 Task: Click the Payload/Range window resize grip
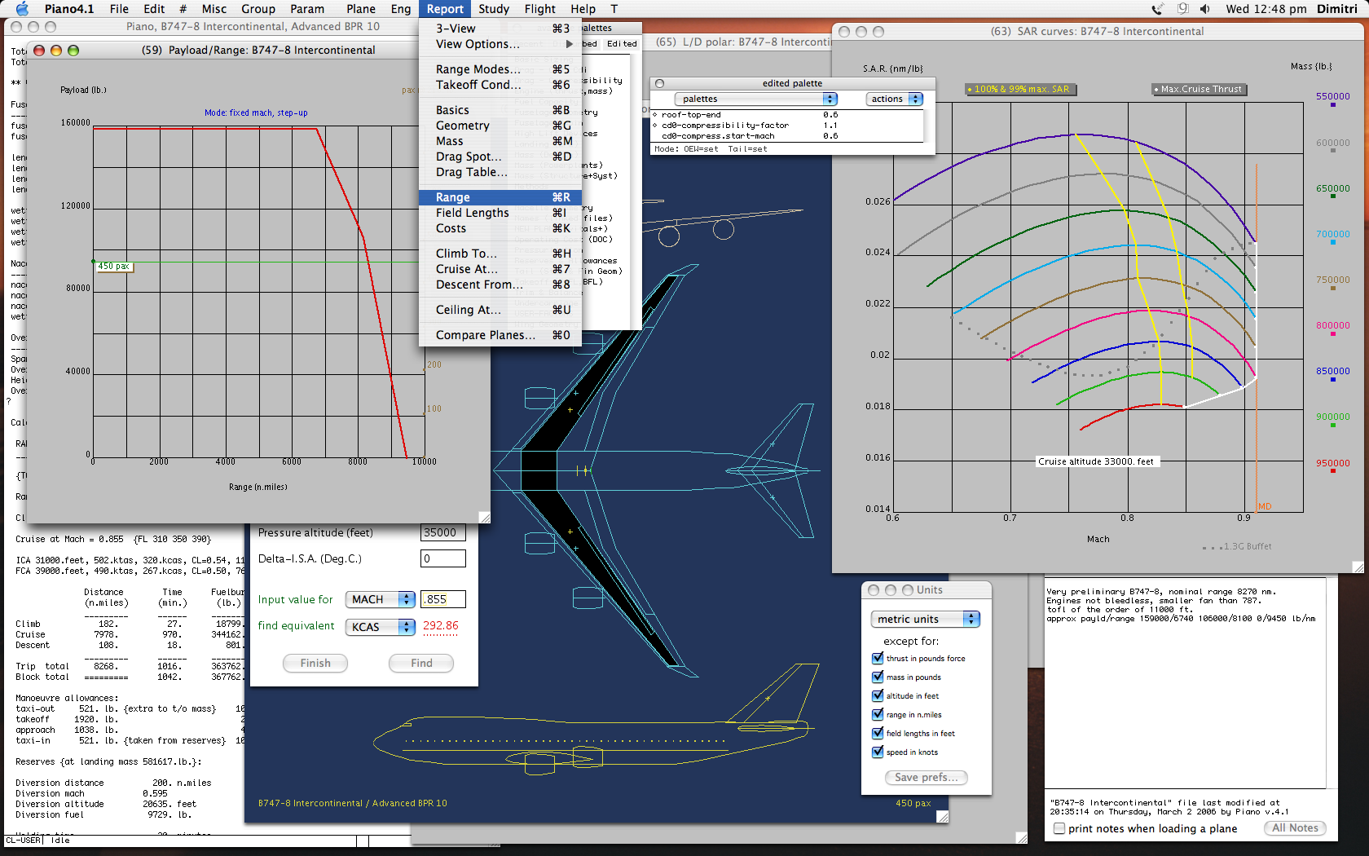tap(484, 517)
